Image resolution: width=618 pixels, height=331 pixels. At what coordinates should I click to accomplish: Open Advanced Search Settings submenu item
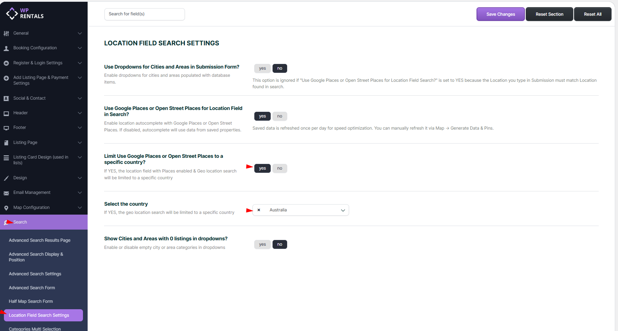[x=35, y=274]
